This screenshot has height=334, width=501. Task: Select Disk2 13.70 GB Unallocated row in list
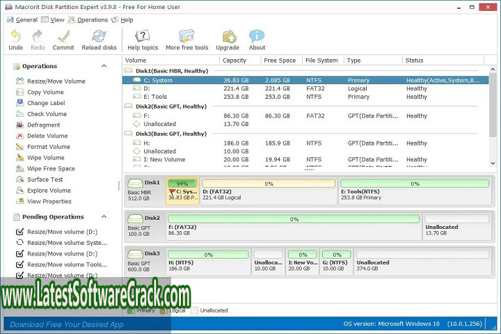pyautogui.click(x=305, y=124)
